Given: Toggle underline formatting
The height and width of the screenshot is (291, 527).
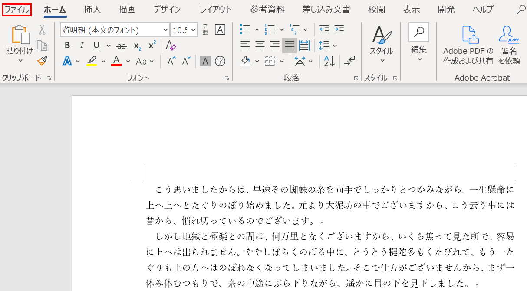Looking at the screenshot, I should click(96, 45).
